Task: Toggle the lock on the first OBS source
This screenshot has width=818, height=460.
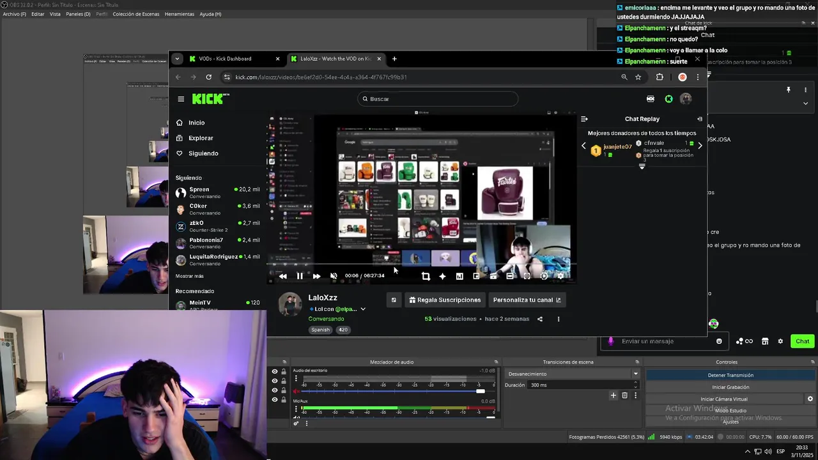Action: [284, 371]
